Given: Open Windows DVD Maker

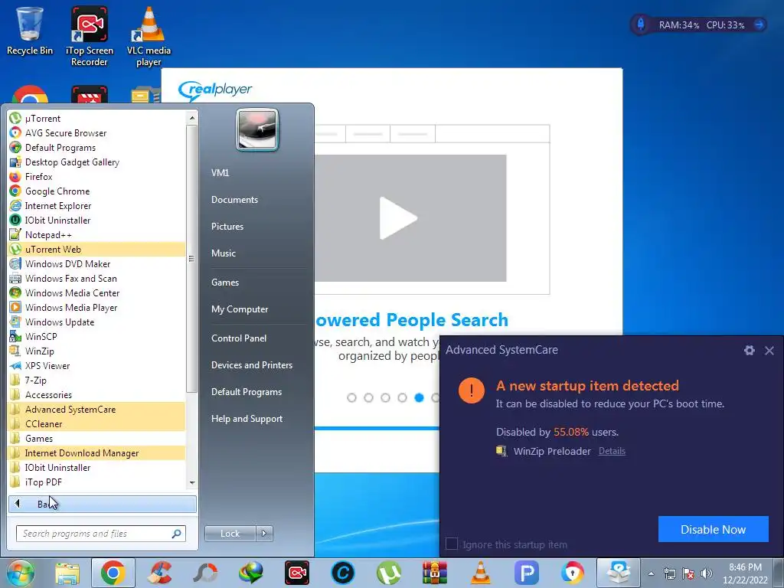Looking at the screenshot, I should 96,263.
